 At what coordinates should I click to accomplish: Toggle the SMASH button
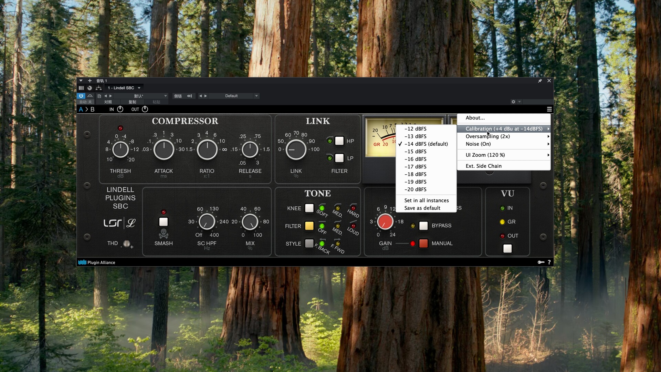[164, 222]
